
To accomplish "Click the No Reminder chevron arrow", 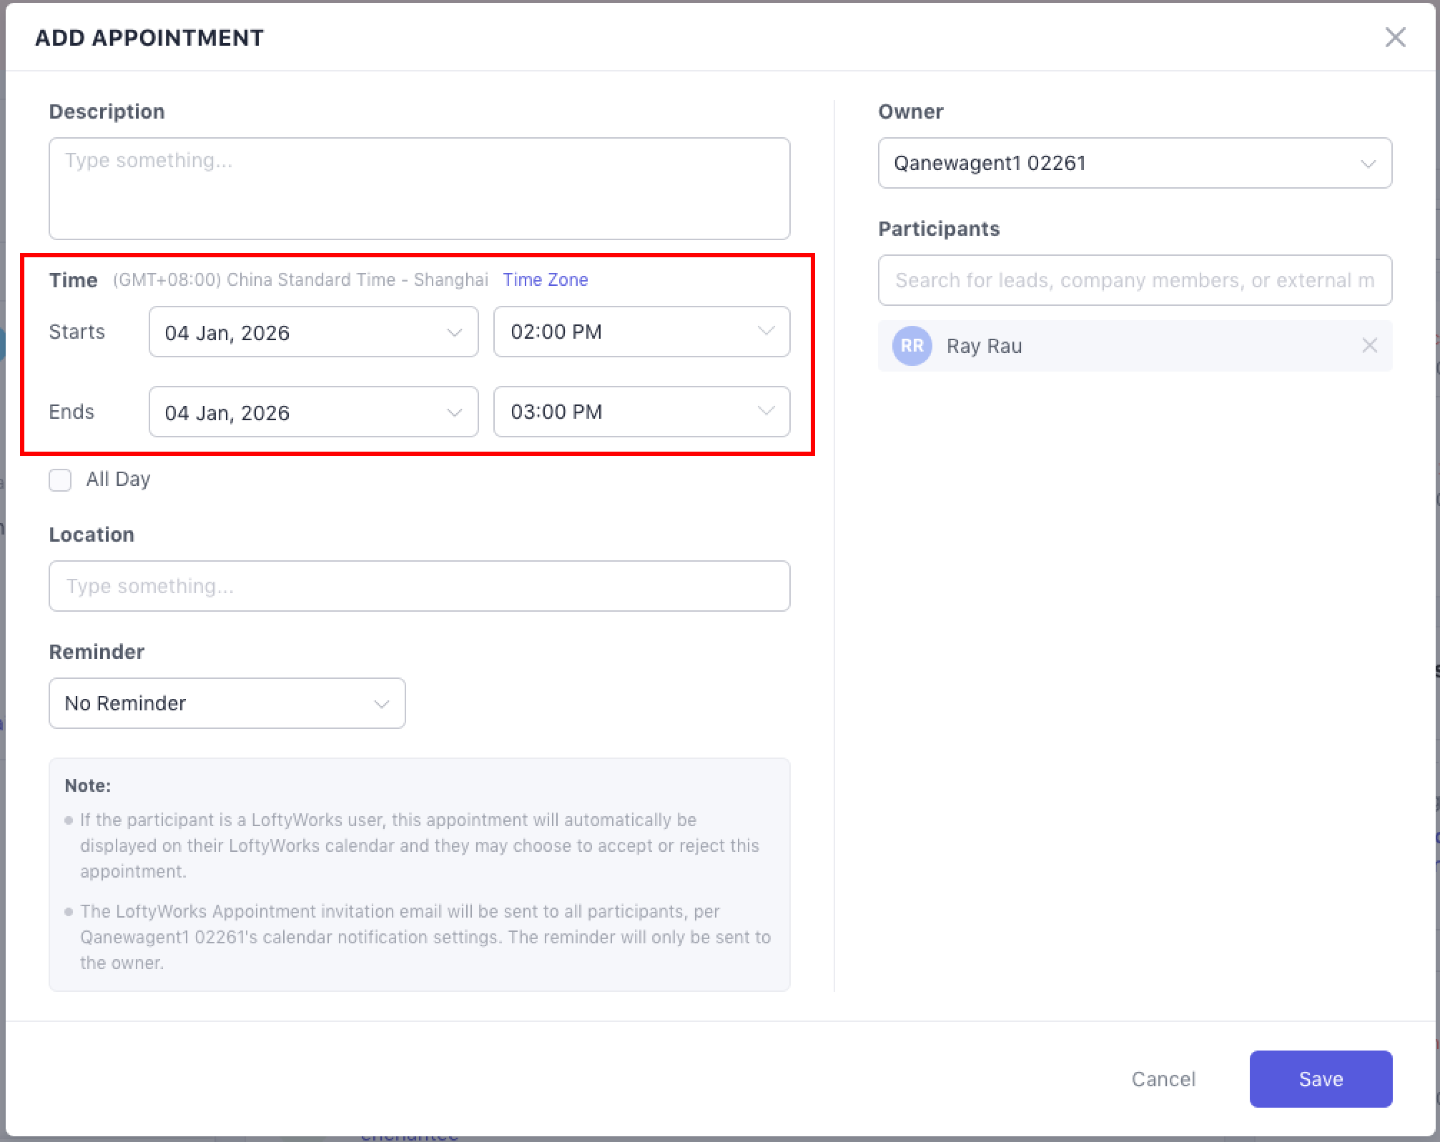I will coord(381,704).
